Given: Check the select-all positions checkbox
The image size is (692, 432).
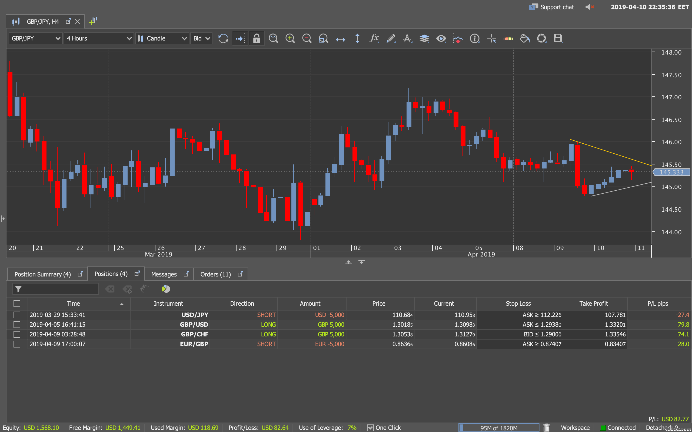Looking at the screenshot, I should 17,303.
